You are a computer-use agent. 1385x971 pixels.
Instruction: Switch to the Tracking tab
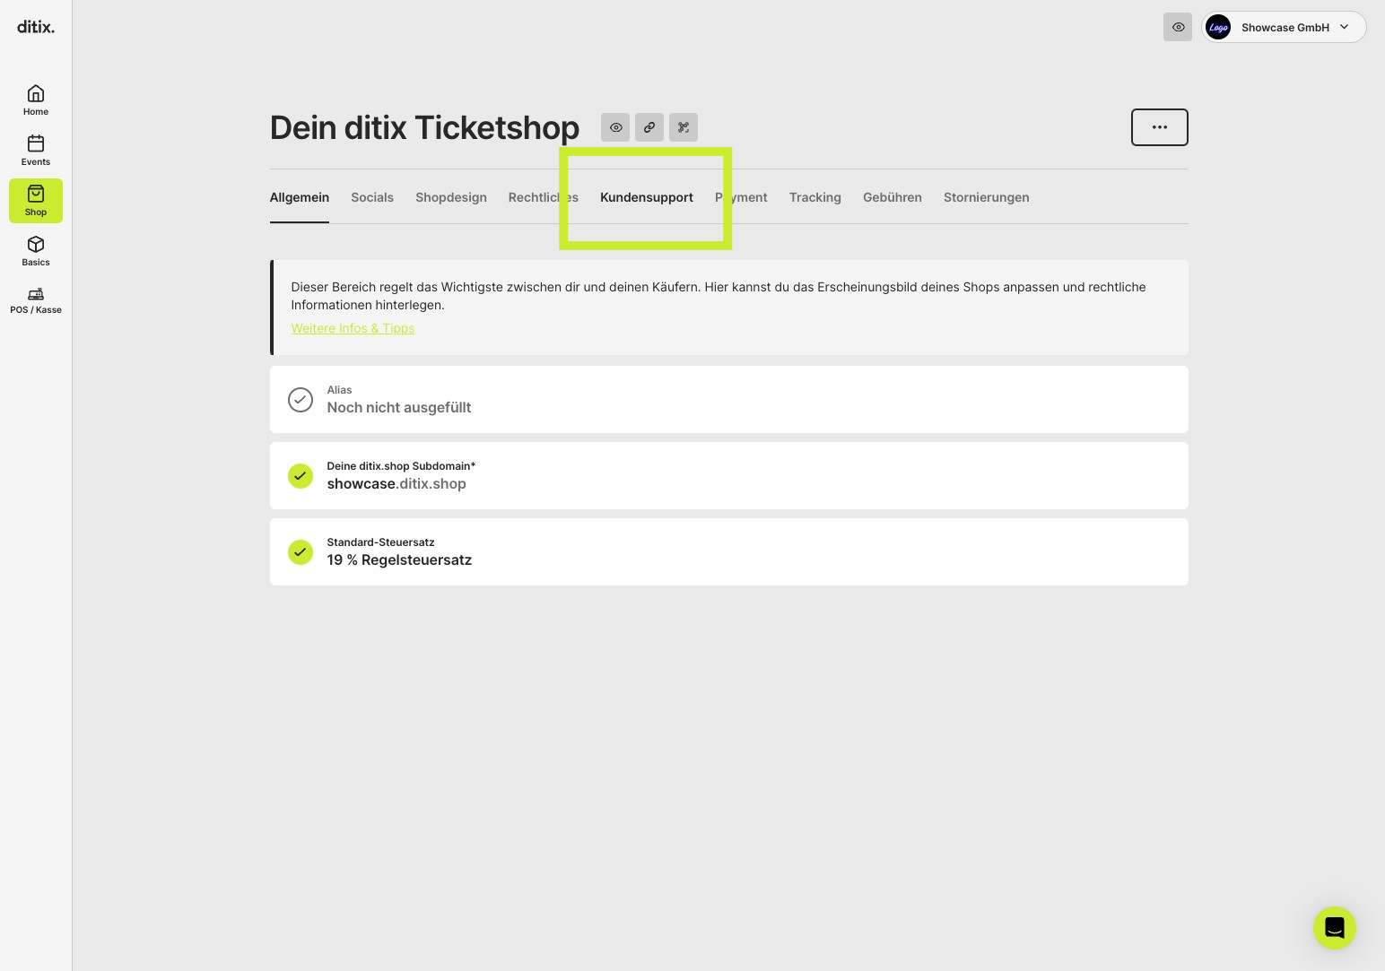[x=815, y=197]
